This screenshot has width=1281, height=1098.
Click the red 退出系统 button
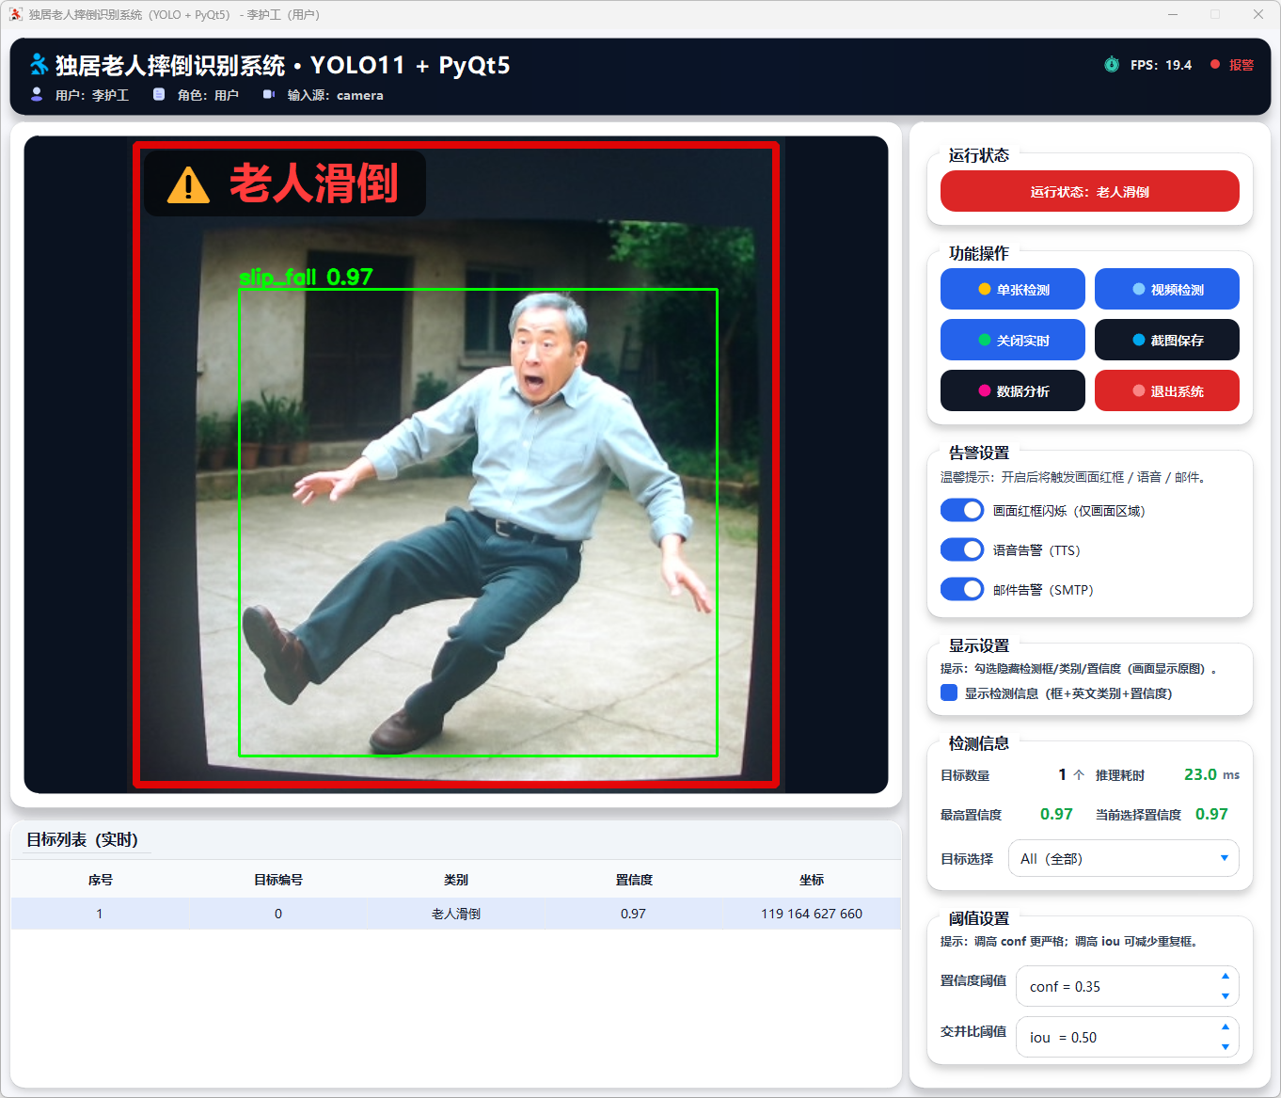(x=1166, y=390)
